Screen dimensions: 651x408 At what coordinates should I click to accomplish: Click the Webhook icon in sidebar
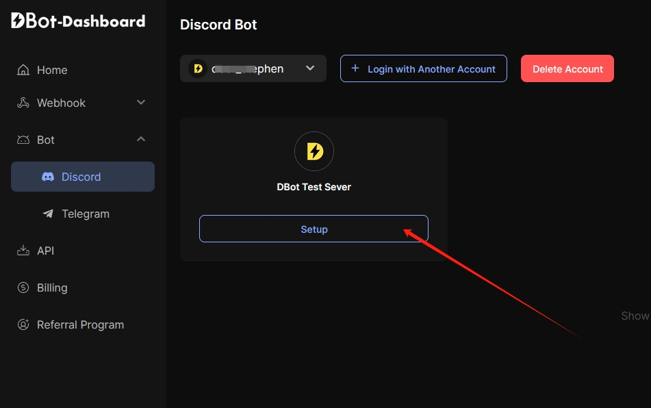[x=23, y=103]
